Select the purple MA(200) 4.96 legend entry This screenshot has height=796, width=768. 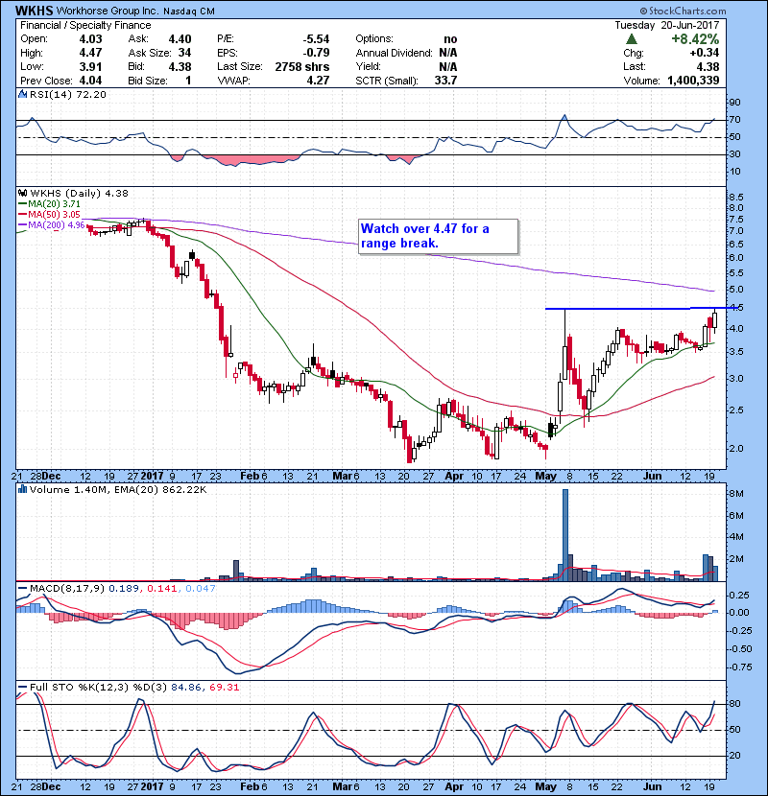point(51,224)
